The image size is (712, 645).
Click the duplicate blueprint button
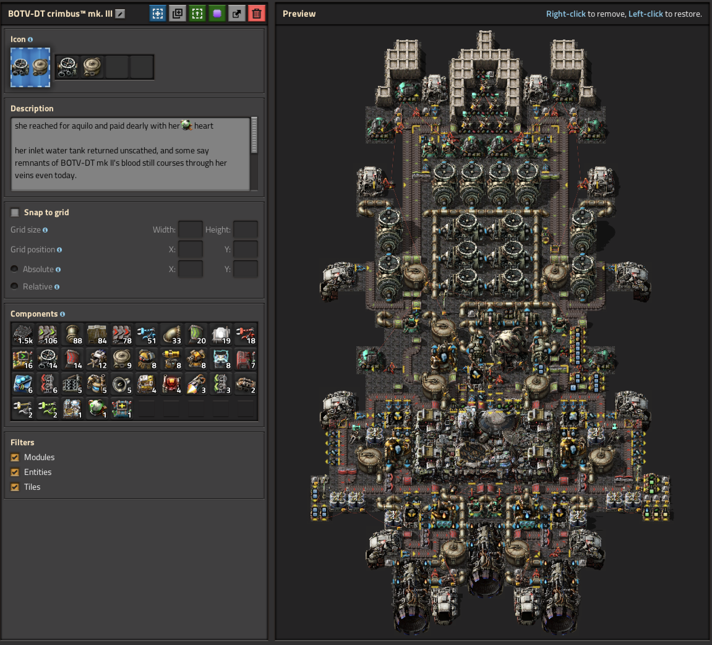(x=177, y=14)
